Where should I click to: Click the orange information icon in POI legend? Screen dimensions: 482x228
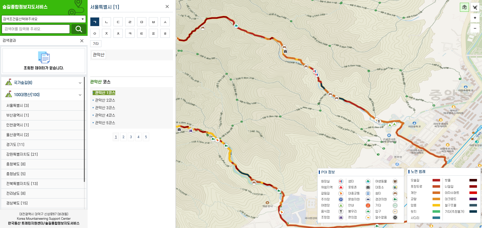[368, 205]
